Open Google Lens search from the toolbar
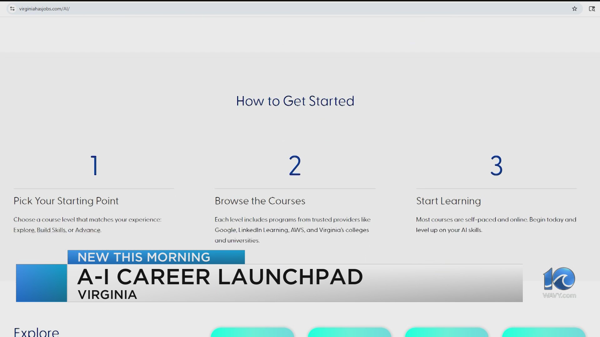Image resolution: width=600 pixels, height=337 pixels. coord(592,9)
